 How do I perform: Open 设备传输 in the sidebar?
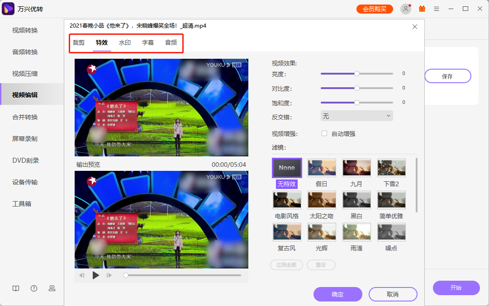coord(25,182)
